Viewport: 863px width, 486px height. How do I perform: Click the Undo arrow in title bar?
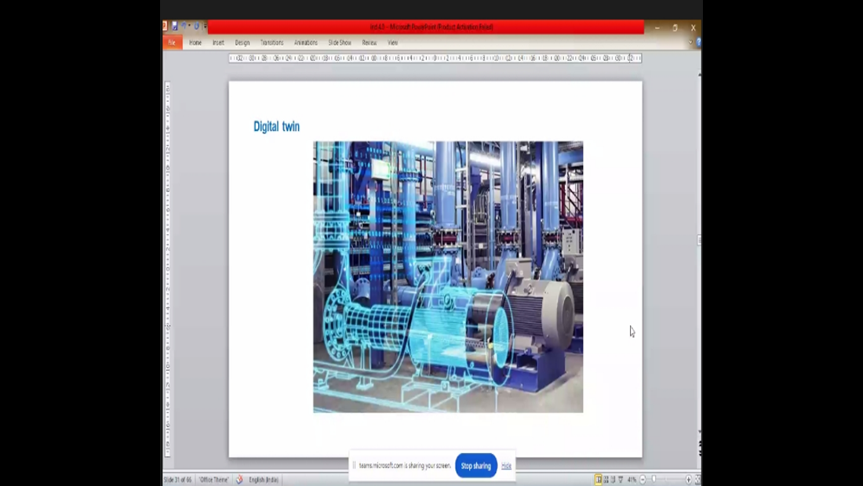184,27
